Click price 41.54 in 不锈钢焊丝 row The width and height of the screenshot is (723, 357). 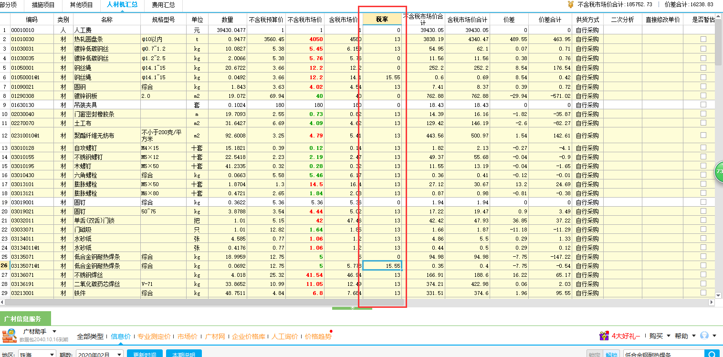304,275
